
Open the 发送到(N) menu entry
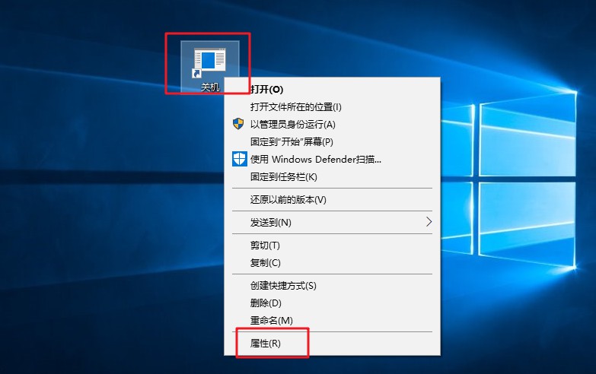pyautogui.click(x=271, y=222)
